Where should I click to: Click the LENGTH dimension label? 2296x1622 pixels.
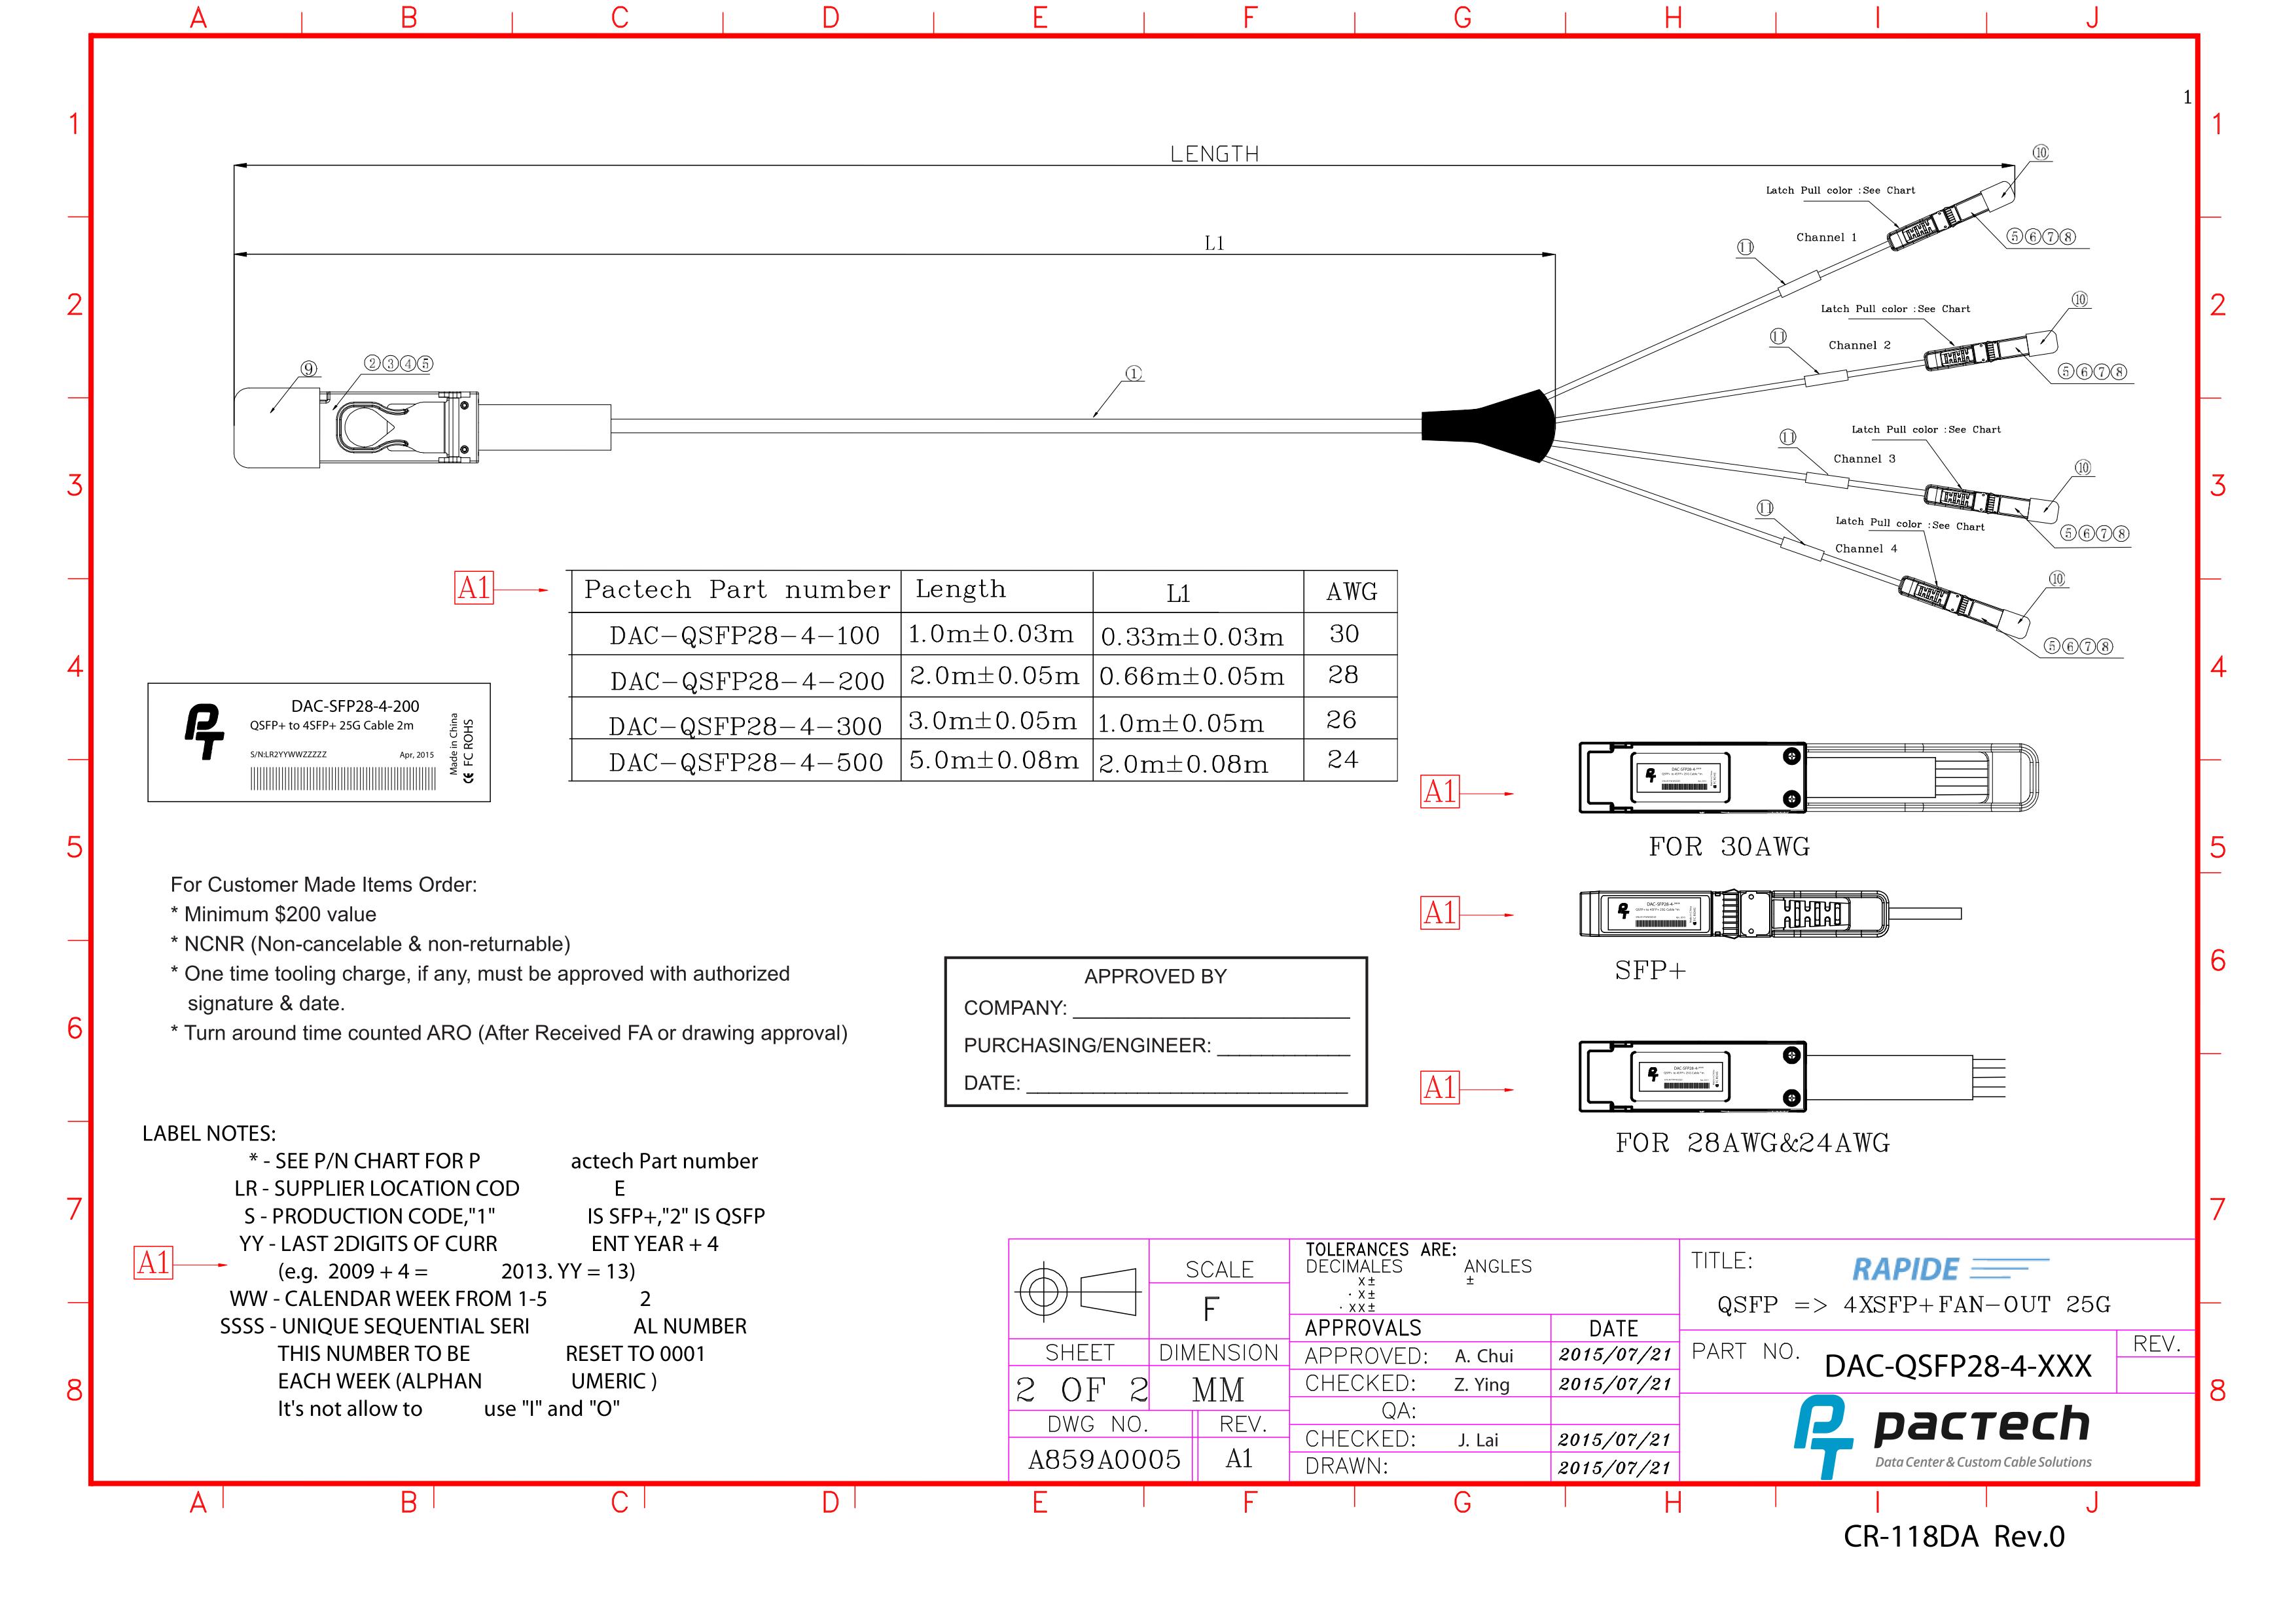click(x=1214, y=154)
